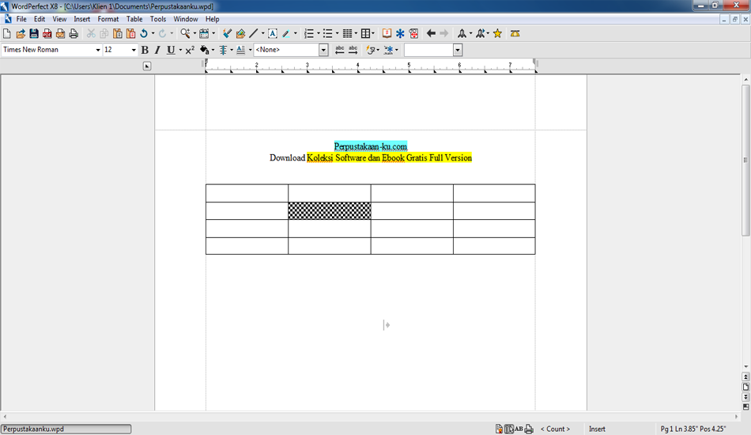Image resolution: width=751 pixels, height=435 pixels.
Task: Click the numbering list icon
Action: click(x=309, y=33)
